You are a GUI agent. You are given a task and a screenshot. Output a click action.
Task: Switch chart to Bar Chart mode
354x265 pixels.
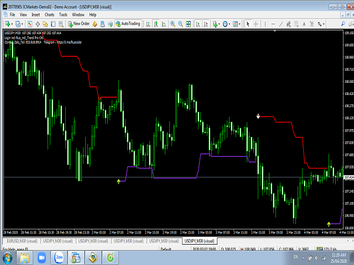(x=148, y=24)
